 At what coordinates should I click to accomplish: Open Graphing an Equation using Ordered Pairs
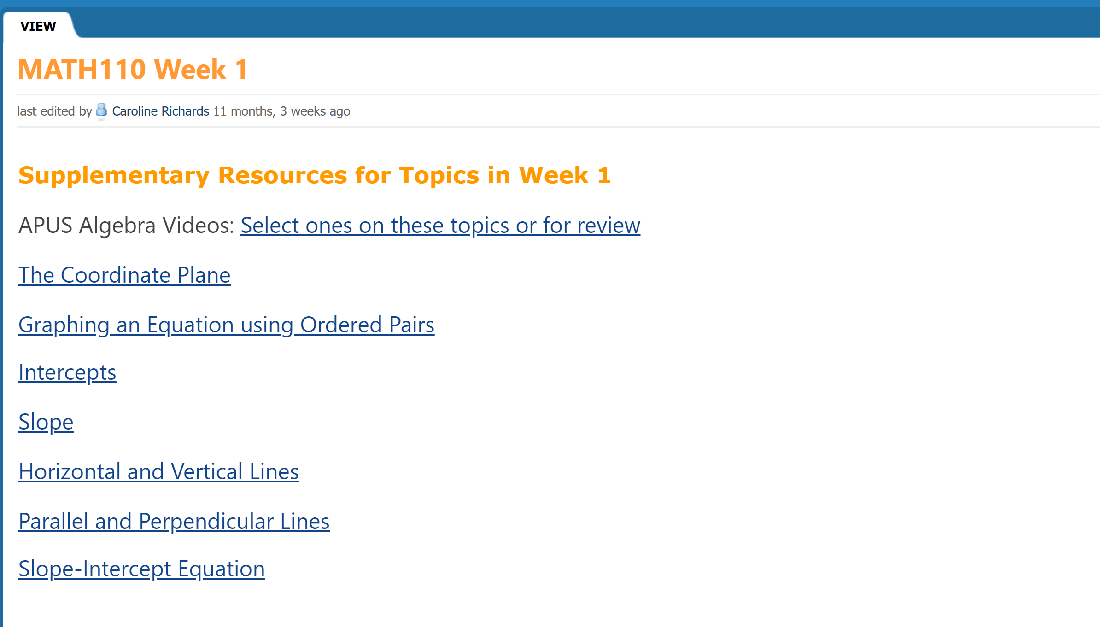(226, 325)
